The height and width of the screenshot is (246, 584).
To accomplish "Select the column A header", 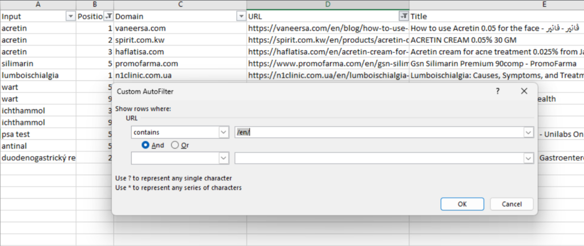I will pyautogui.click(x=38, y=5).
